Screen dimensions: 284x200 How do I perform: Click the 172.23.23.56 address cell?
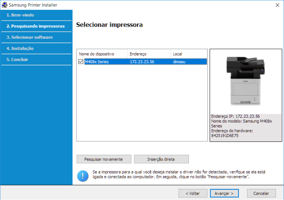pyautogui.click(x=142, y=62)
